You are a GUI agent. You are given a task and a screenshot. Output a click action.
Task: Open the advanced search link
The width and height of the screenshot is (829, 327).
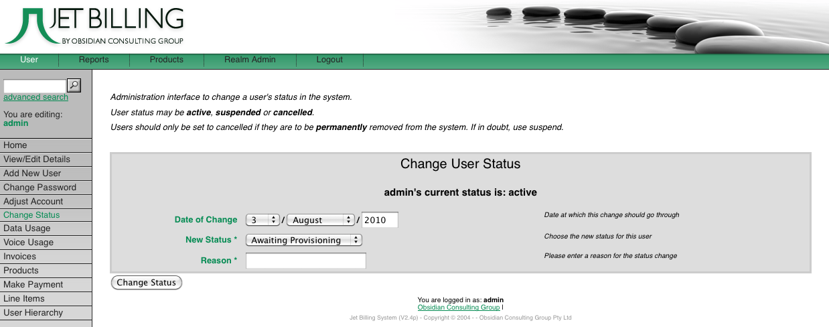coord(35,97)
